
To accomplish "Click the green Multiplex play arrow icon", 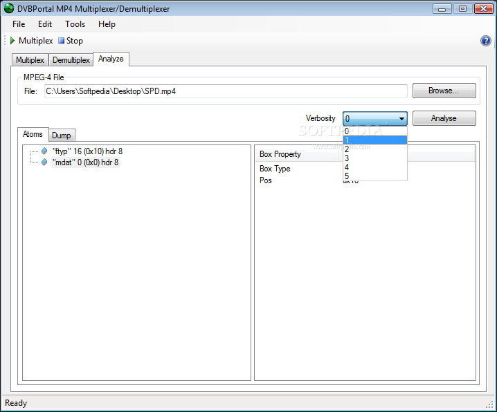I will pos(12,41).
